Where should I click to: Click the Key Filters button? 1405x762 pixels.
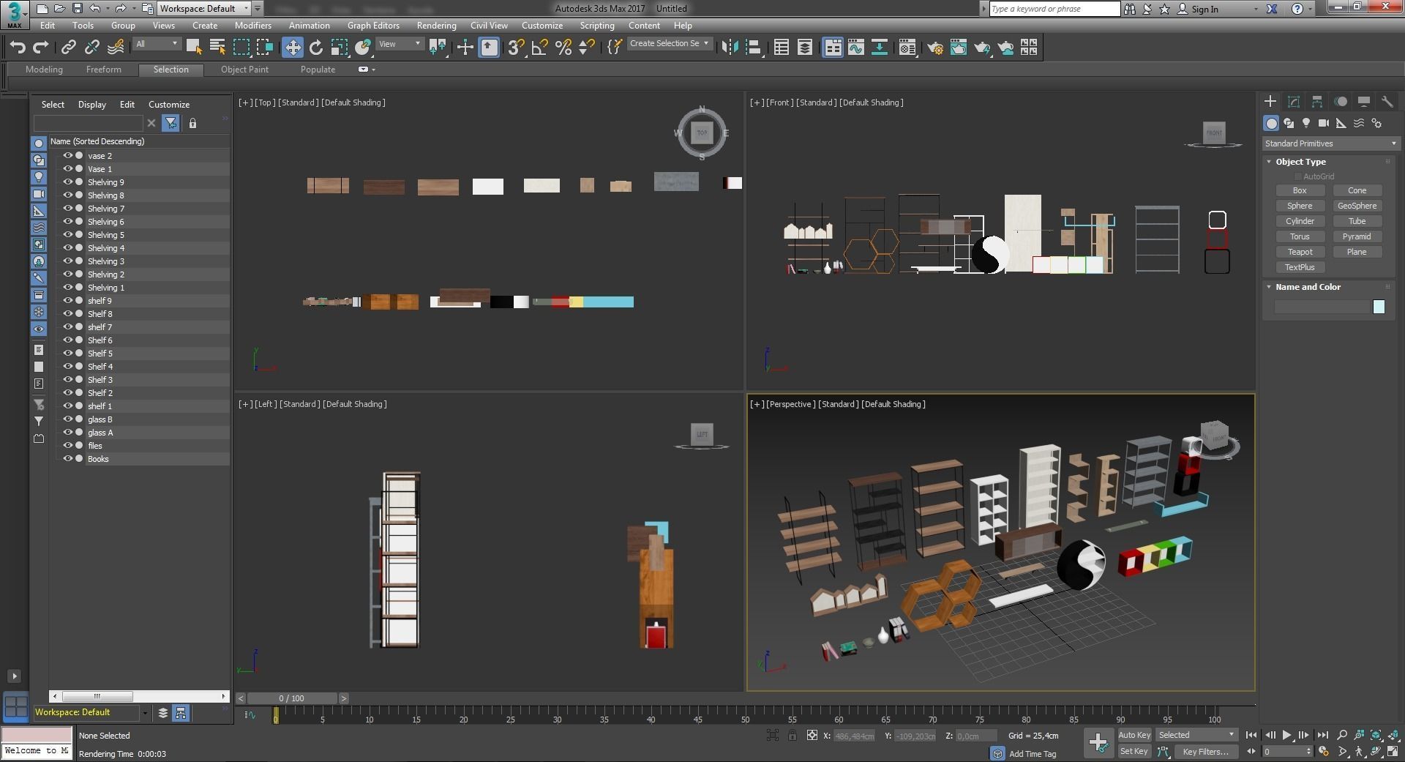click(x=1205, y=752)
